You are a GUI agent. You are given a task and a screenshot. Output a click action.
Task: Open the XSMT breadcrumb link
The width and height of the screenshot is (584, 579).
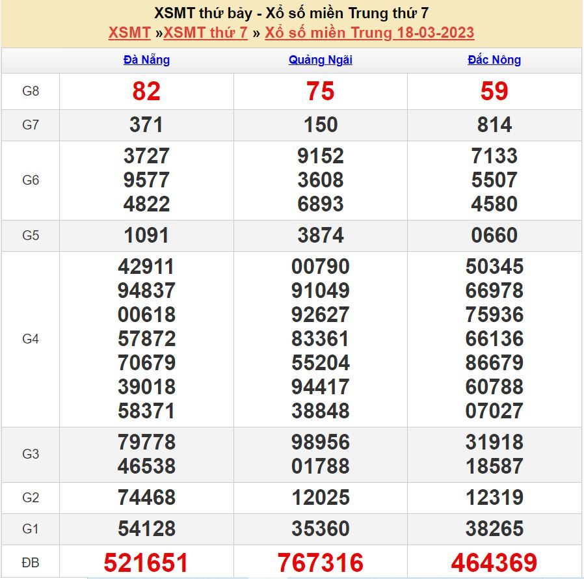tap(129, 33)
